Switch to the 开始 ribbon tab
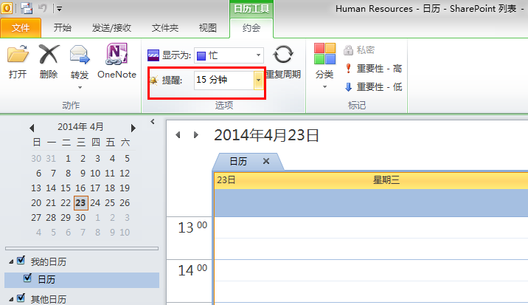Screen dimensions: 528x305 coord(63,27)
